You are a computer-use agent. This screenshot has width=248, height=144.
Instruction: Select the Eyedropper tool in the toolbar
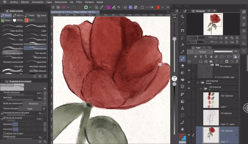tap(183, 51)
